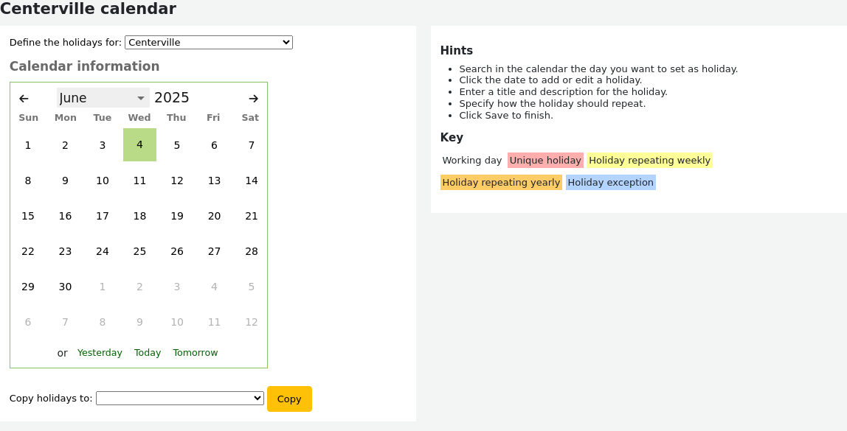Expand the Copy holidays to dropdown

click(x=180, y=398)
